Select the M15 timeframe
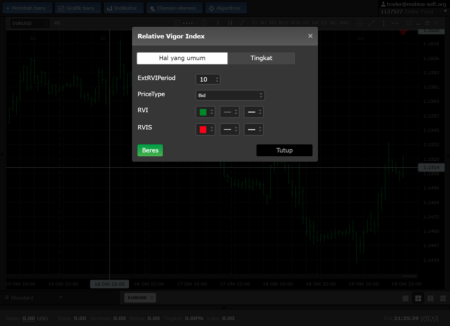Viewport: 450px width, 326px height. pyautogui.click(x=283, y=23)
